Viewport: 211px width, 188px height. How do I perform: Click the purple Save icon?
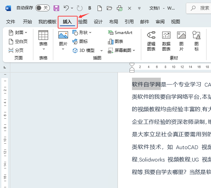pos(56,8)
